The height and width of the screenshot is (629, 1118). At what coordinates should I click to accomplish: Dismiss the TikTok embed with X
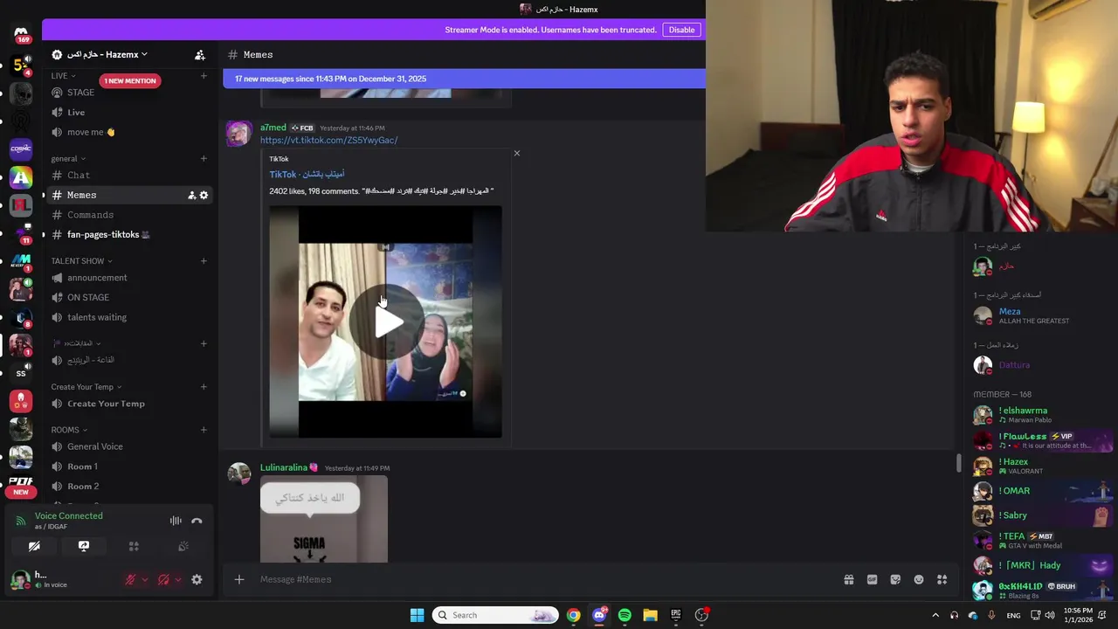pos(516,154)
